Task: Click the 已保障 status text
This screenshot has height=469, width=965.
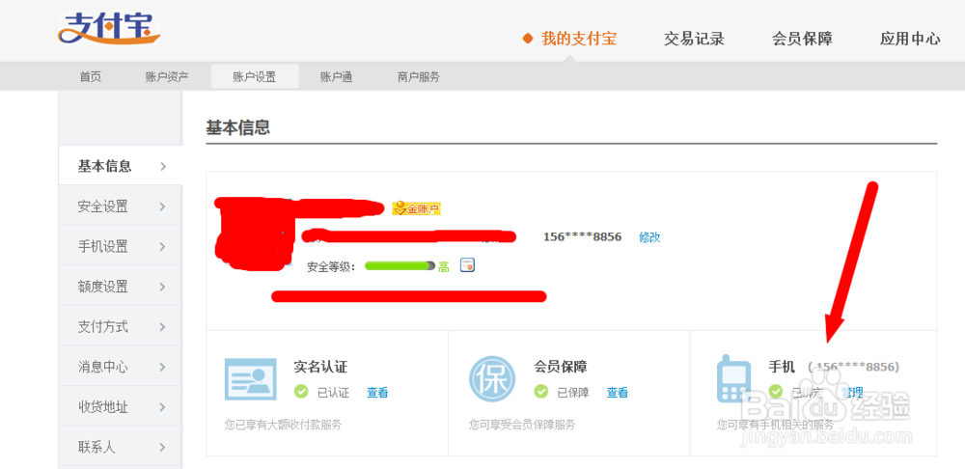Action: [x=573, y=393]
